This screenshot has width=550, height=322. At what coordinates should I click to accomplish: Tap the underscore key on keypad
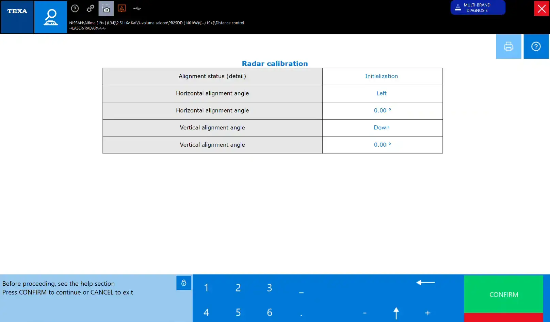[x=301, y=292]
